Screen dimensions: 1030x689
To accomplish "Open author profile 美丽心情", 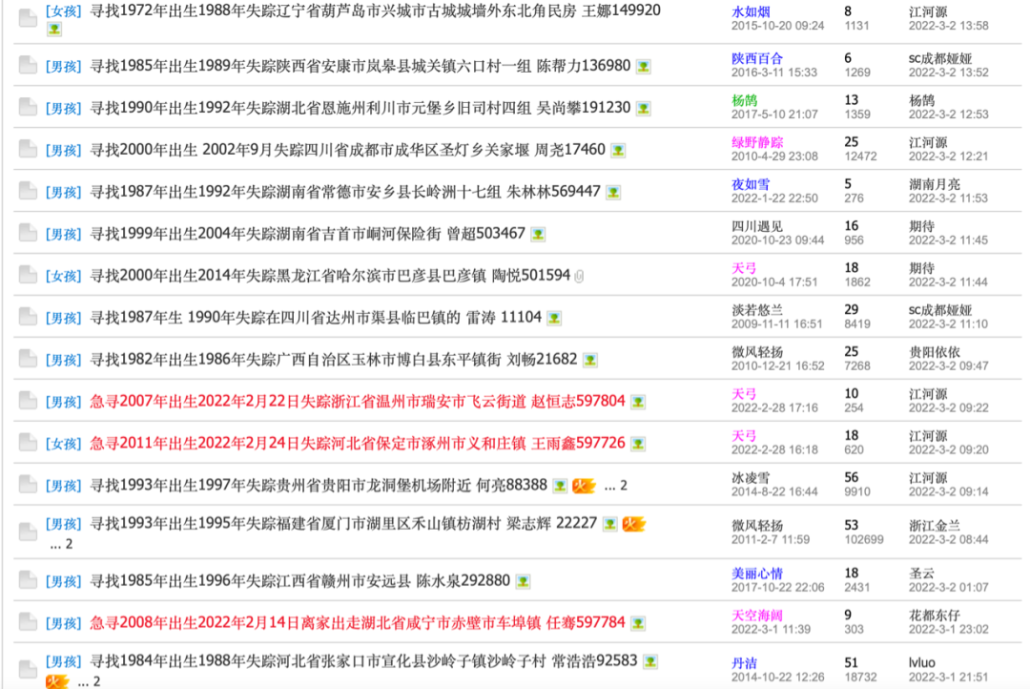I will [757, 574].
